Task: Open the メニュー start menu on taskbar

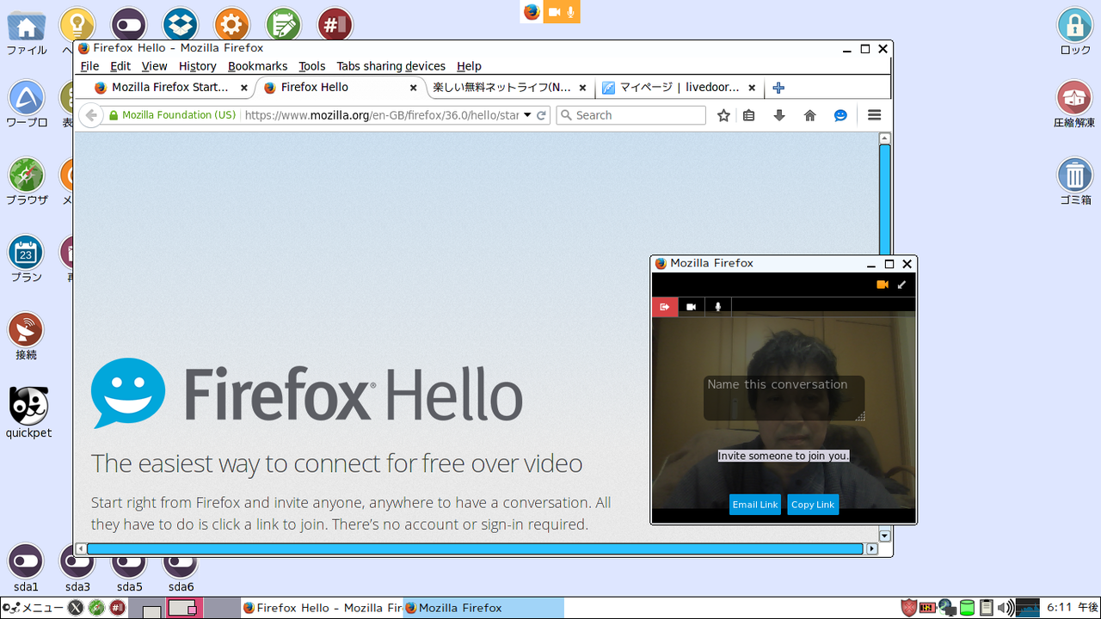Action: pyautogui.click(x=33, y=608)
